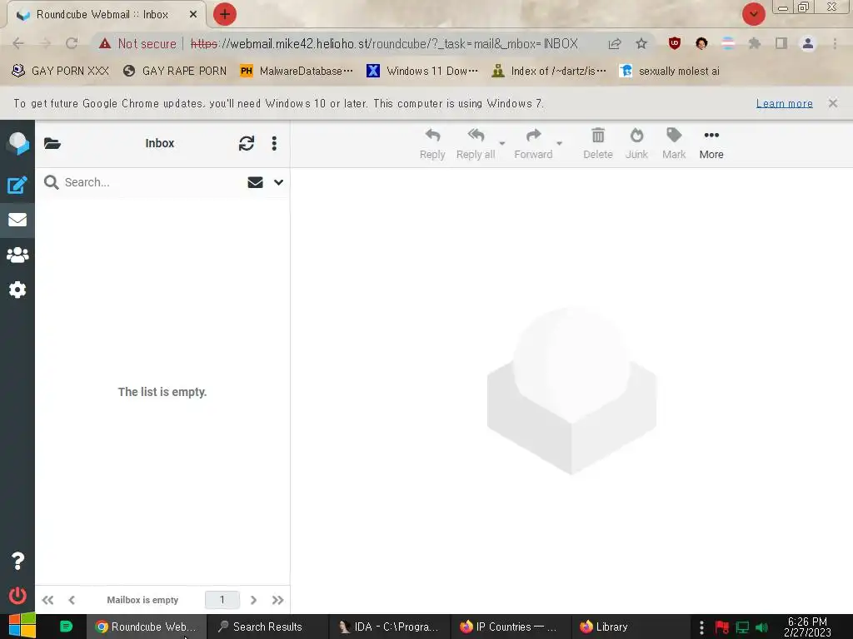This screenshot has height=639, width=853.
Task: Switch to IP Countries Firefox window
Action: [x=509, y=627]
